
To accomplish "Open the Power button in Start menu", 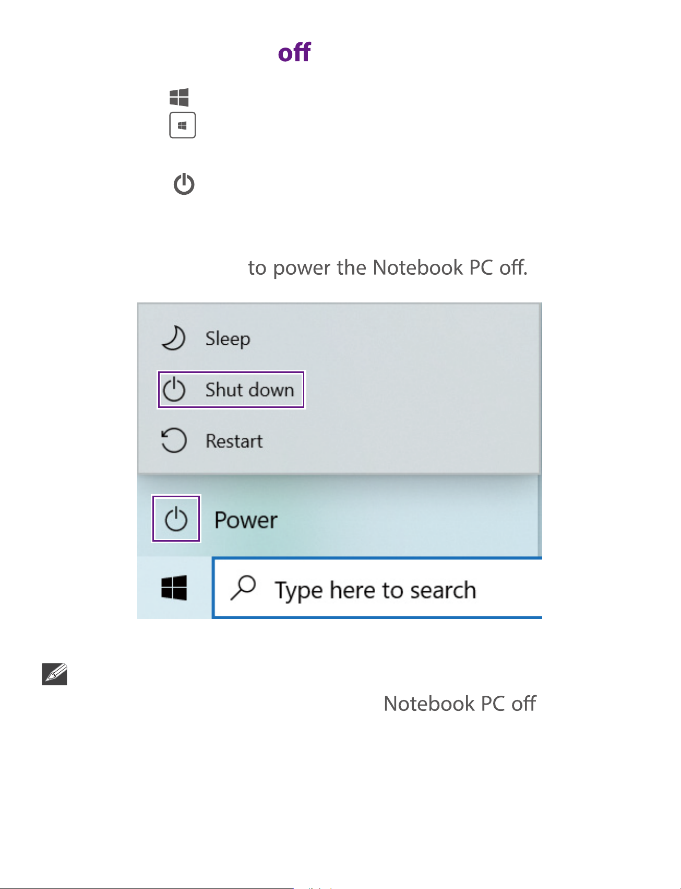I will (x=176, y=519).
